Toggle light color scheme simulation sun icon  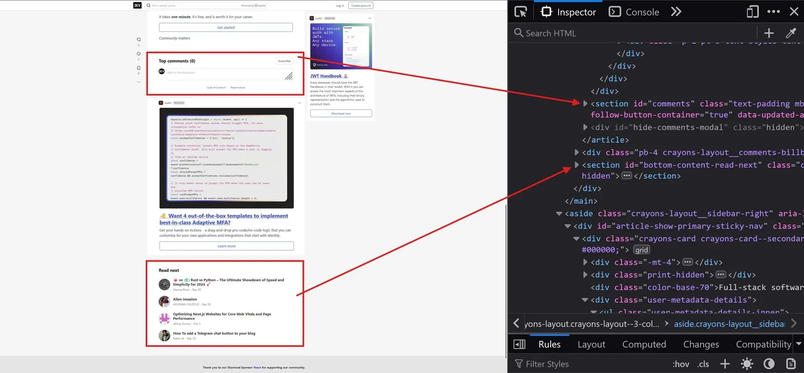[x=747, y=364]
